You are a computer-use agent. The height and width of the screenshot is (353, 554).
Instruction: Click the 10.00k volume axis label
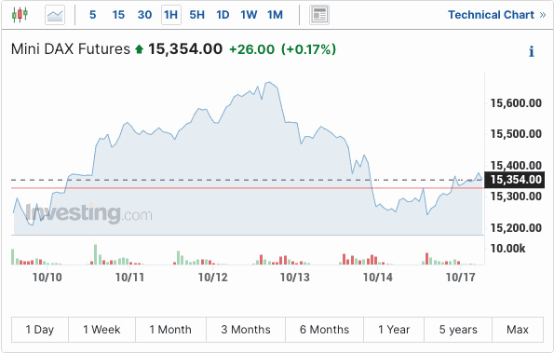click(507, 249)
